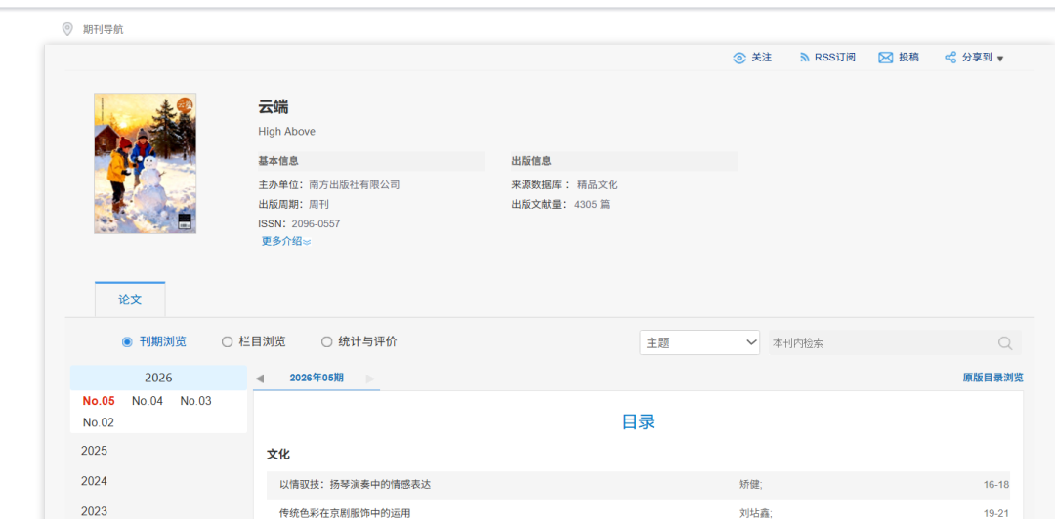Open article 以情驭技：扬琴演奏中的情感表达

point(356,484)
